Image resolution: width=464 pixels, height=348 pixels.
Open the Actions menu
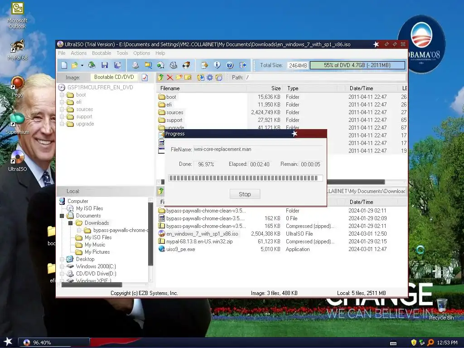[79, 53]
